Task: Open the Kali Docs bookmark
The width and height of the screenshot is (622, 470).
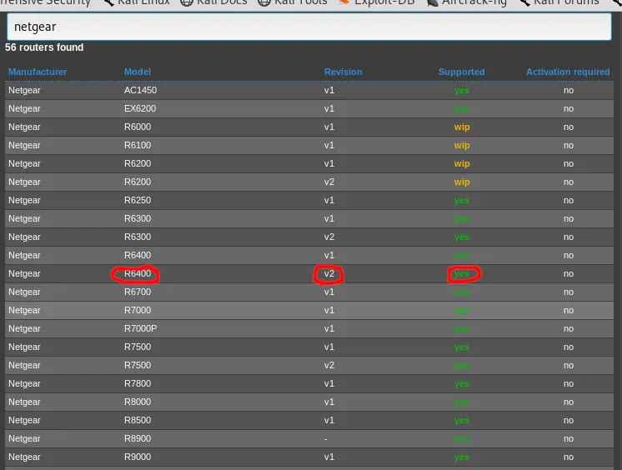Action: pos(213,2)
